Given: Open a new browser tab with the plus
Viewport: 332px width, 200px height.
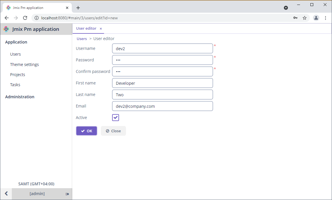Looking at the screenshot, I should pyautogui.click(x=78, y=8).
